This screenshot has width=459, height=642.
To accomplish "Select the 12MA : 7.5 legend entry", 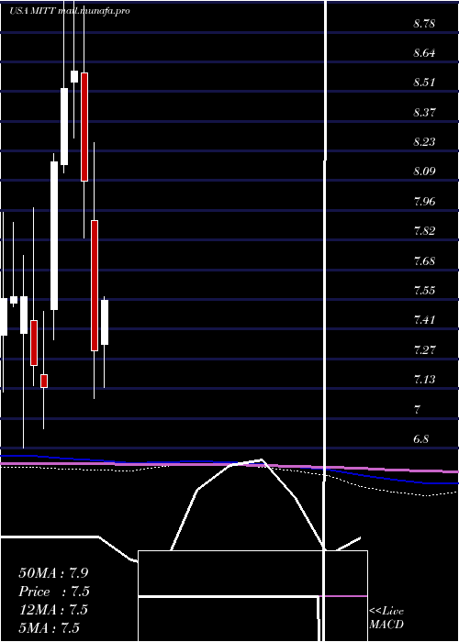I will [53, 610].
